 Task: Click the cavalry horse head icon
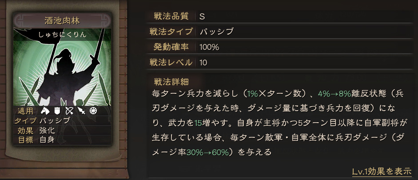click(45, 111)
